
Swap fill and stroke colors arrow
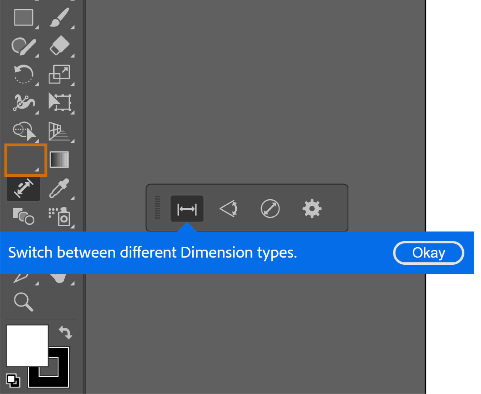click(x=66, y=332)
